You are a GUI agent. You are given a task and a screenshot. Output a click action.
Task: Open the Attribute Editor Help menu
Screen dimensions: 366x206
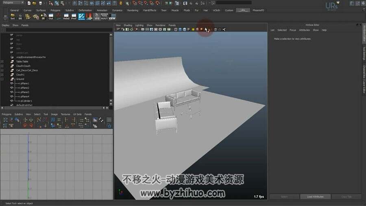click(x=324, y=30)
